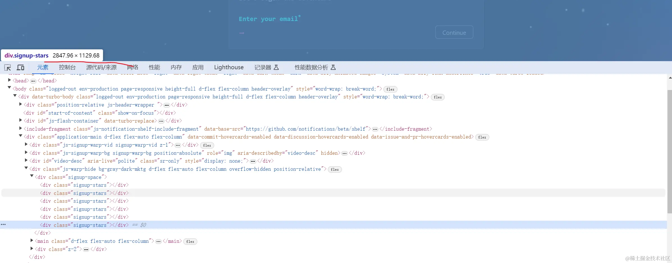Click ellipsis in video-desc div
Viewport: 672px width, 263px height.
[253, 161]
